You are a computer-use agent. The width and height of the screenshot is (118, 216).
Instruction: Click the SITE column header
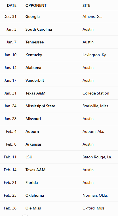(x=86, y=5)
